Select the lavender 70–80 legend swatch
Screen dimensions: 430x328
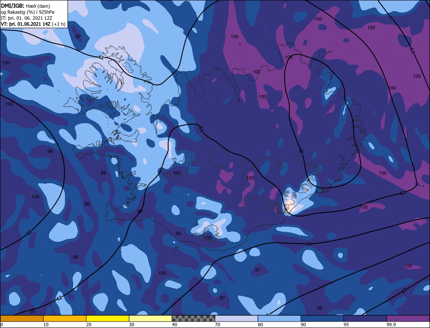tap(236, 319)
